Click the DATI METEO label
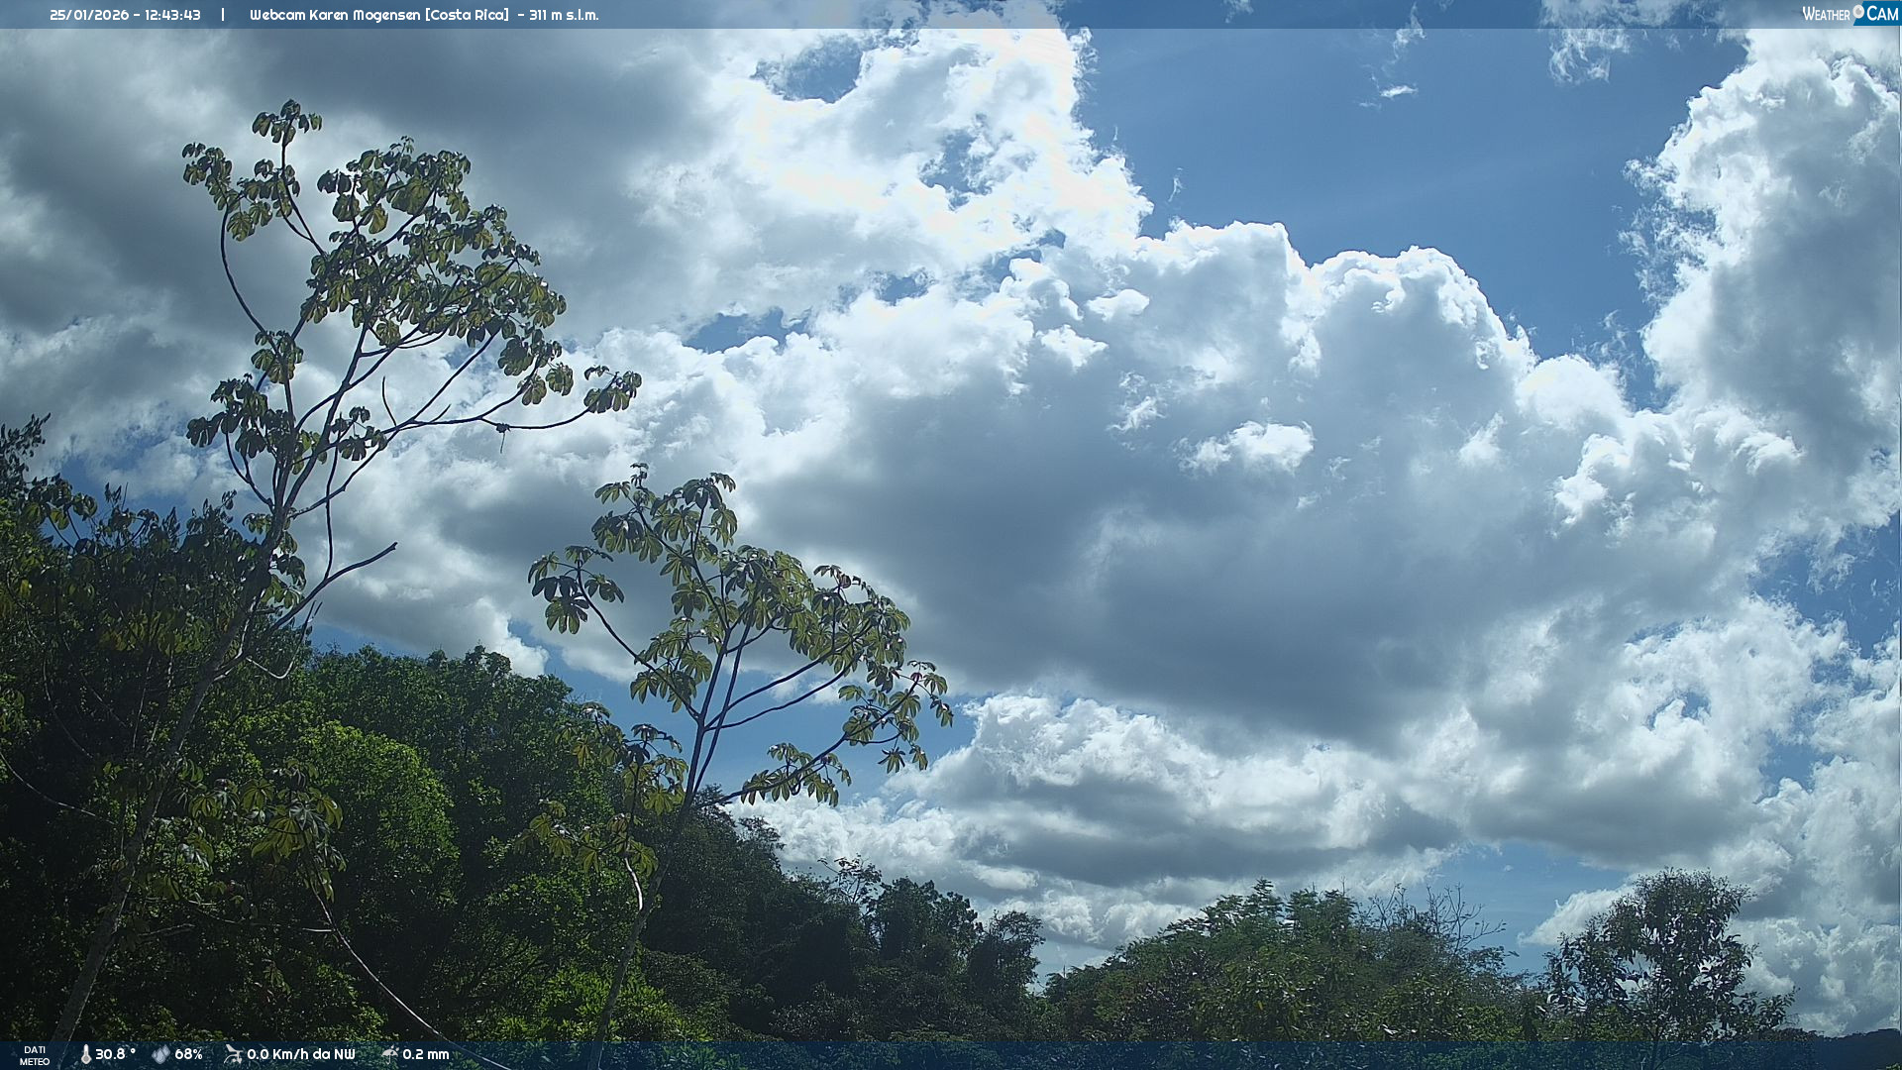The image size is (1902, 1070). [35, 1055]
